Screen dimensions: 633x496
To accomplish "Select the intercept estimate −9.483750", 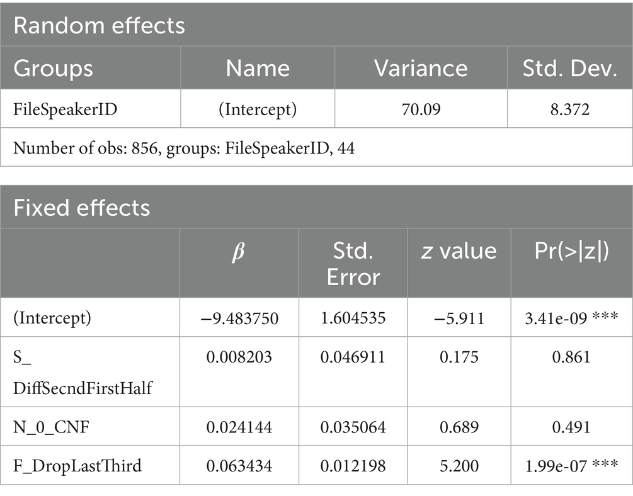I will coord(239,318).
